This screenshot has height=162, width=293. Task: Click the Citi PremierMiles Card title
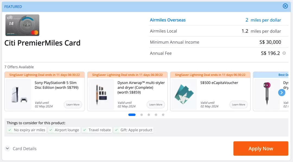42,43
